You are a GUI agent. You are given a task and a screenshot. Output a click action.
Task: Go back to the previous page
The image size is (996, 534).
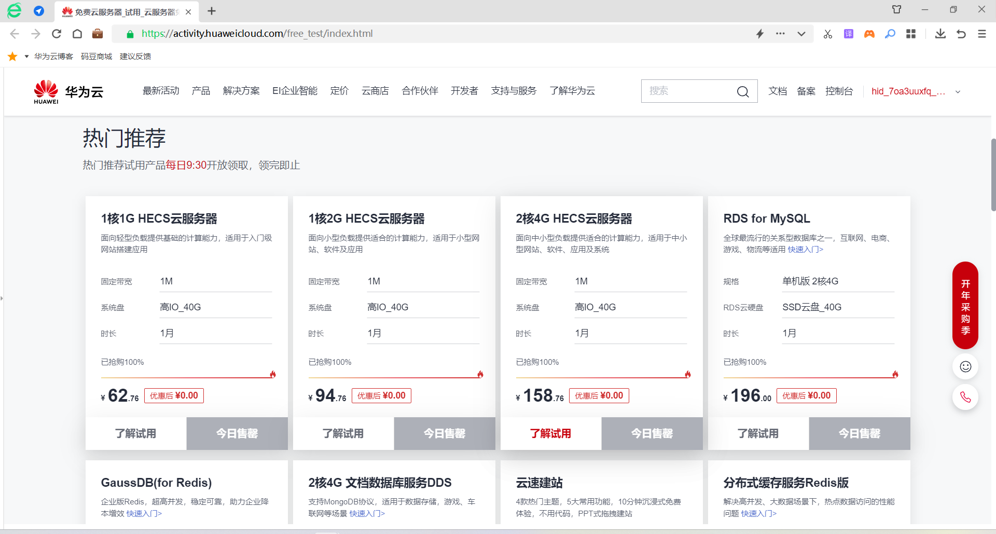[15, 34]
